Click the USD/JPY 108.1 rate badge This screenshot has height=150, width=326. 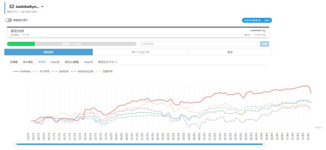(x=257, y=20)
